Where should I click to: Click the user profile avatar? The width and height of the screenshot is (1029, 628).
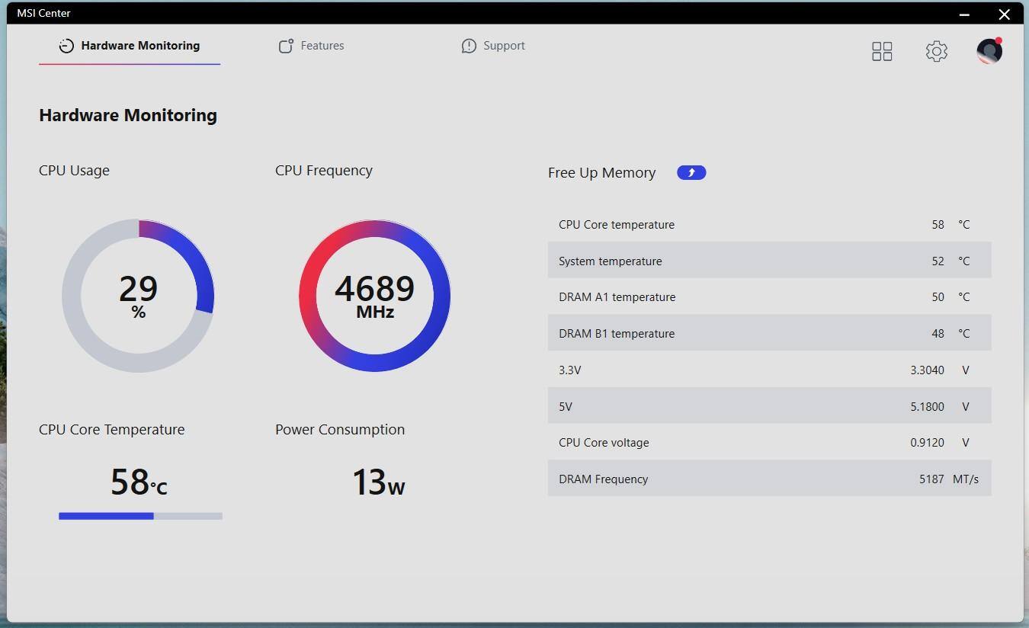[989, 51]
